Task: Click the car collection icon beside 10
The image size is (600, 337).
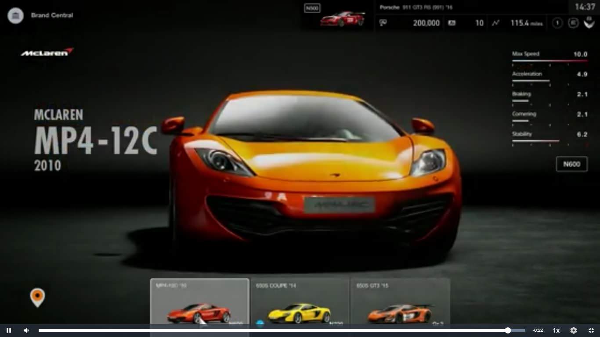Action: click(x=452, y=23)
